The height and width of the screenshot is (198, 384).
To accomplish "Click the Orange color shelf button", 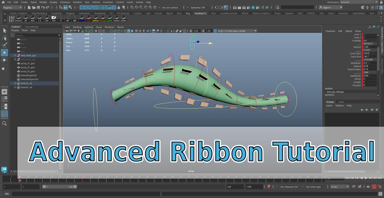I will (x=103, y=19).
